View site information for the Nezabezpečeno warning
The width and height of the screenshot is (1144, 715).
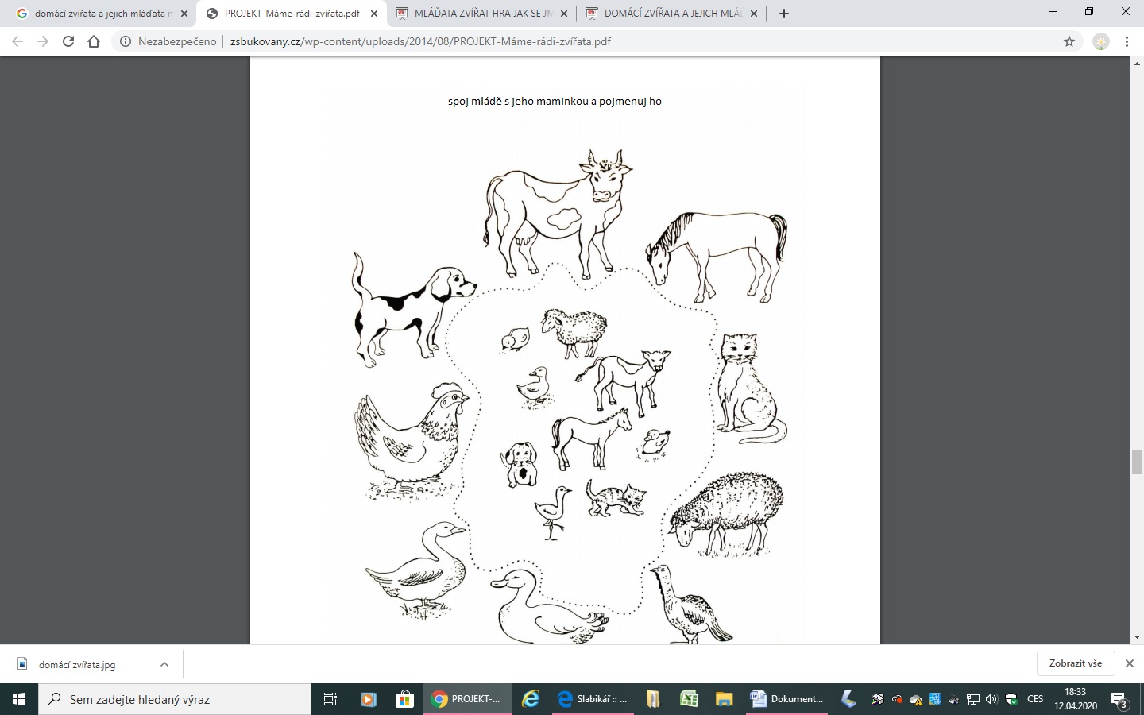[168, 41]
